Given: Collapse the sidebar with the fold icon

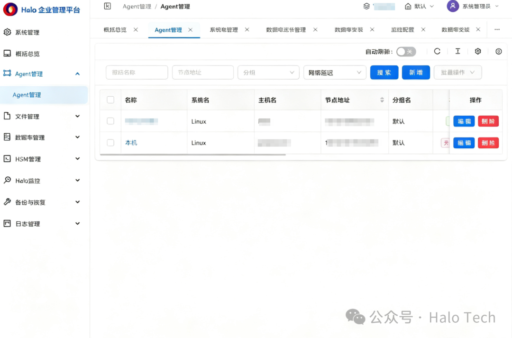Looking at the screenshot, I should 108,6.
